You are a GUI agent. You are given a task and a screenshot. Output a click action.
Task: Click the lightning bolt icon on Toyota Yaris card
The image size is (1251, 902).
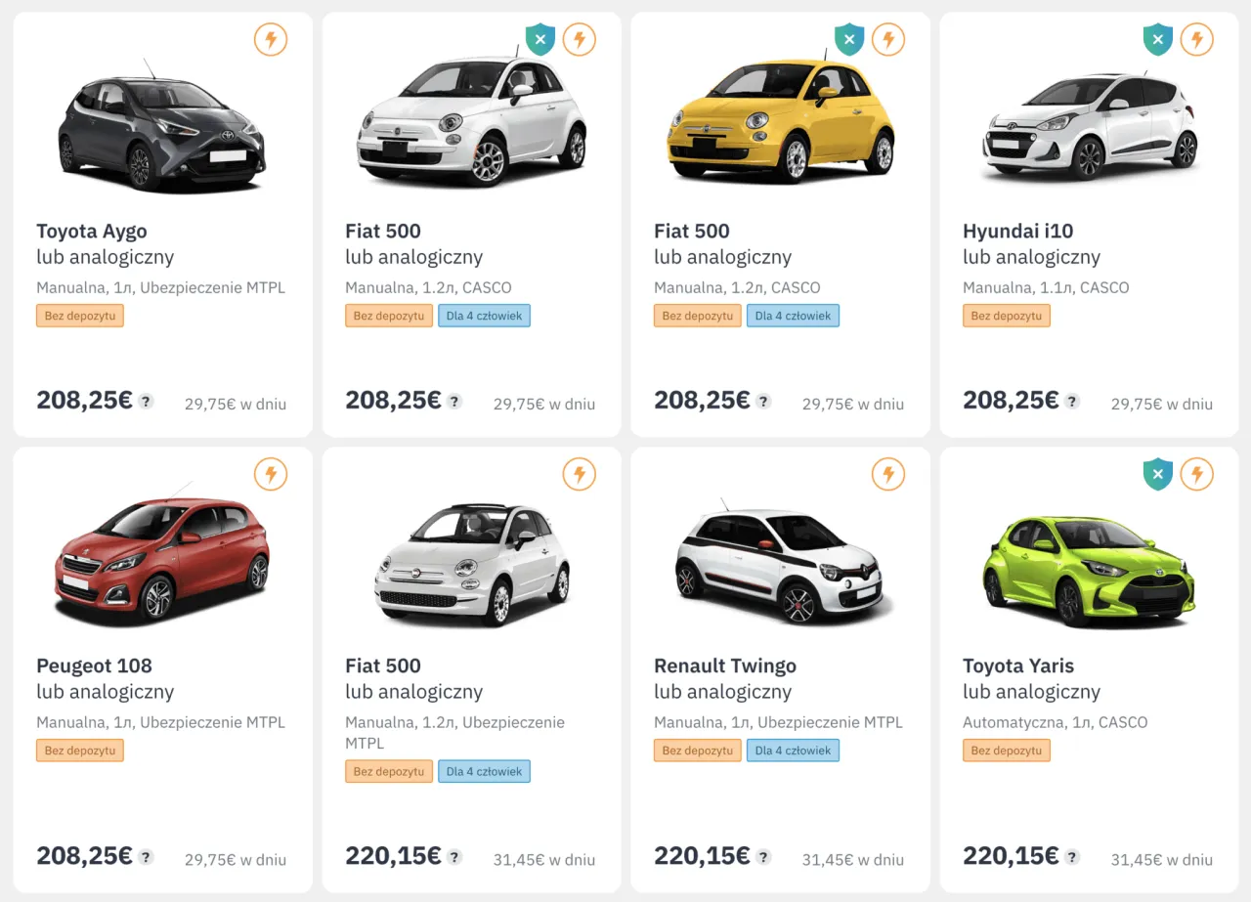point(1197,475)
